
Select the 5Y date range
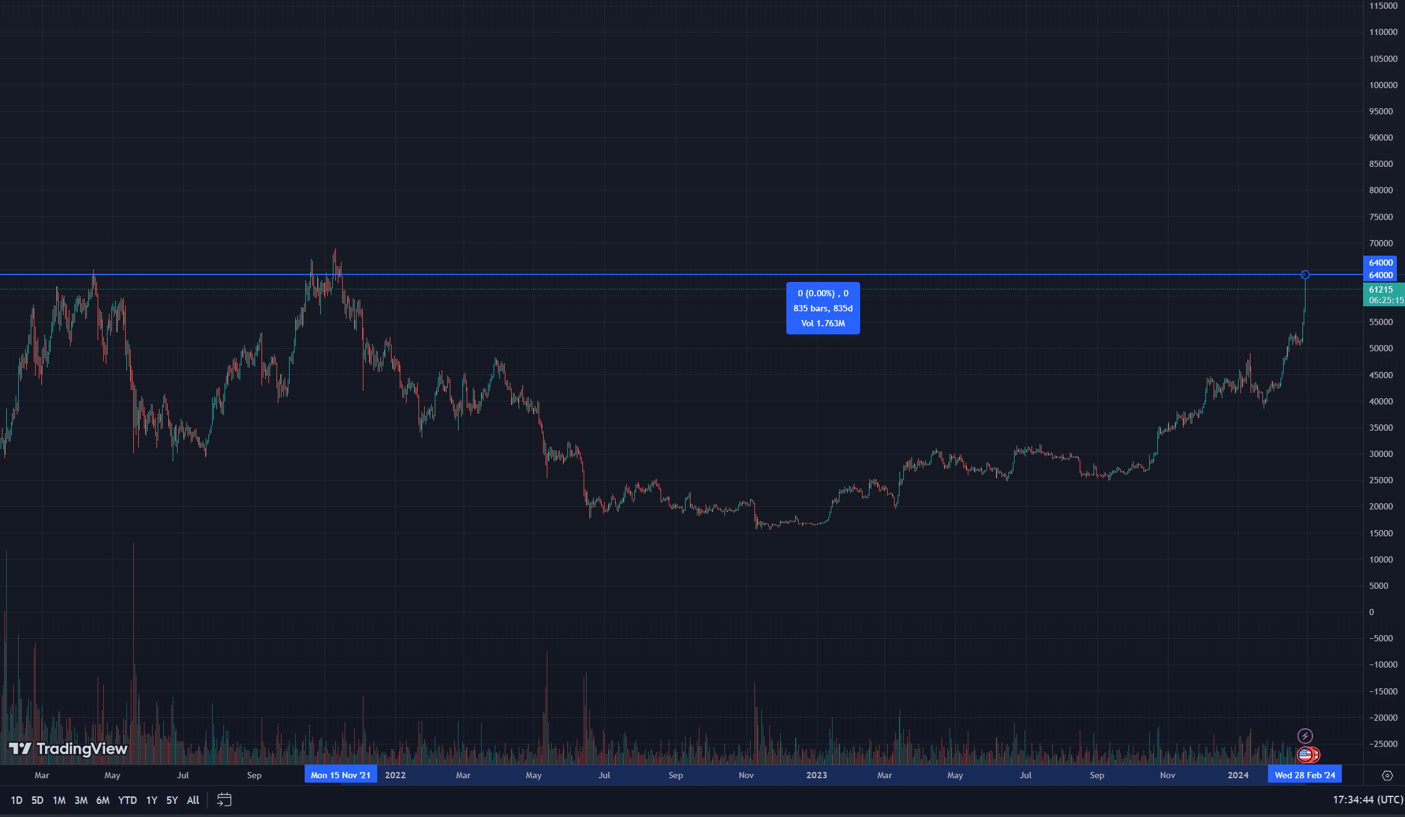pyautogui.click(x=172, y=800)
